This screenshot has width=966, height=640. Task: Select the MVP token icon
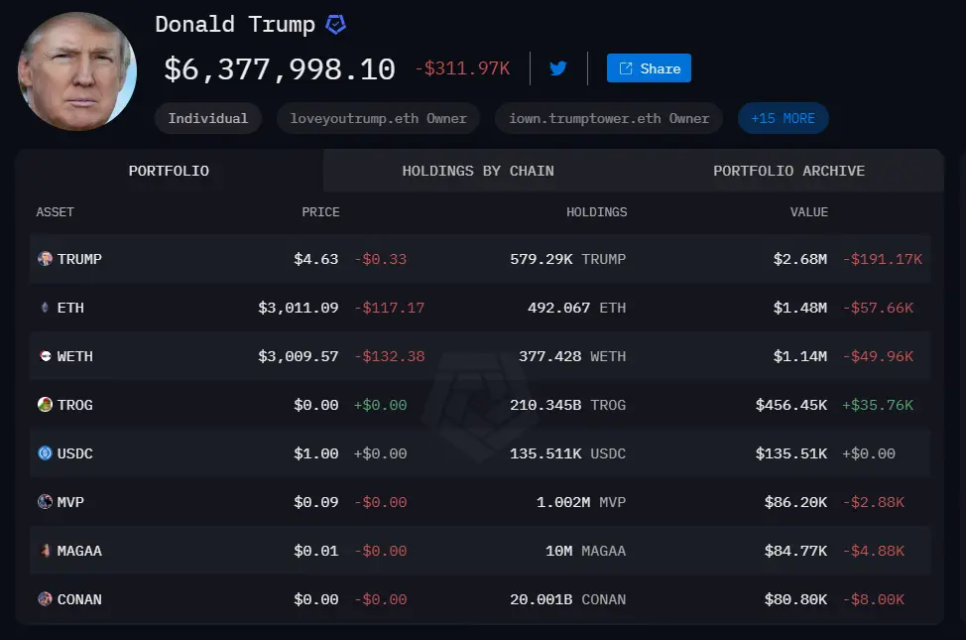(45, 502)
